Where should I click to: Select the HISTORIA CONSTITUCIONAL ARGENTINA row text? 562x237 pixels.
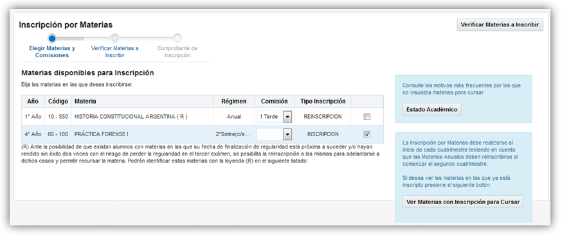tap(131, 117)
